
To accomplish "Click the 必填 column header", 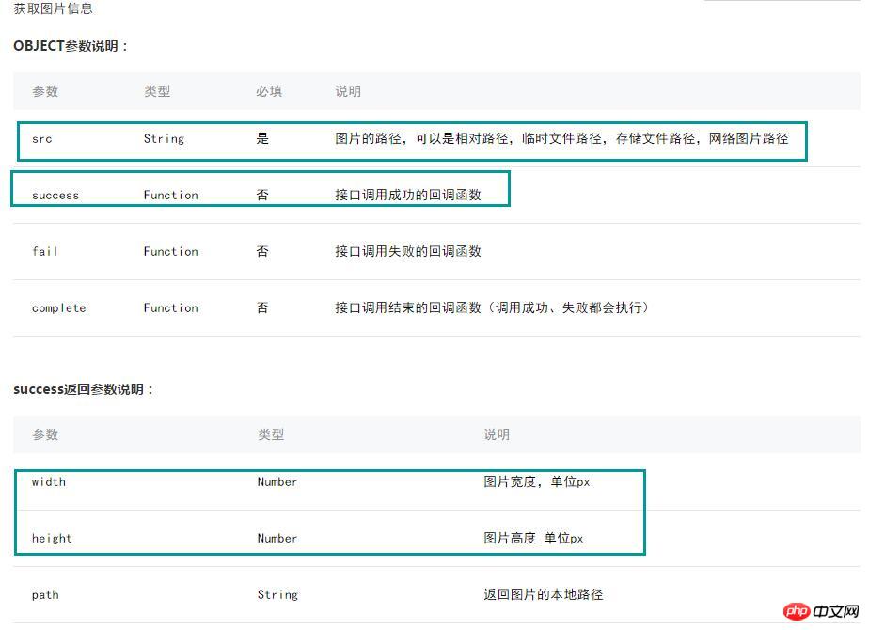I will click(269, 91).
